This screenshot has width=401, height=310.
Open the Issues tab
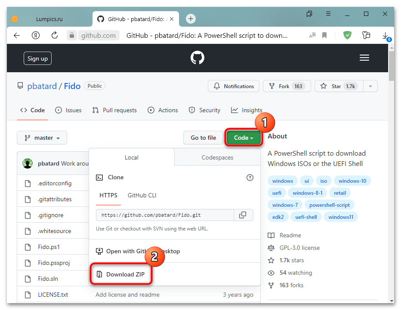point(68,110)
